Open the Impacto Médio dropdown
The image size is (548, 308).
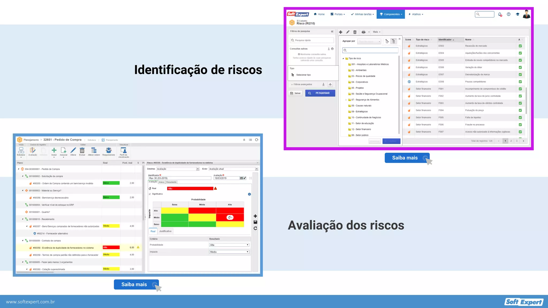coord(229,252)
